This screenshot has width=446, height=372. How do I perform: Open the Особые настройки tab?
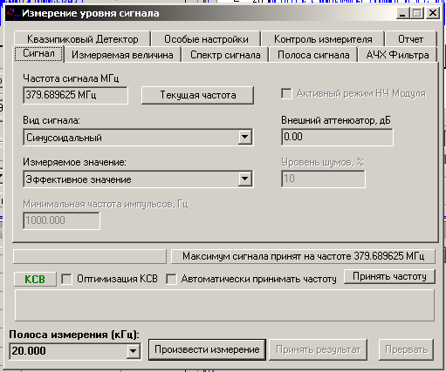[206, 39]
